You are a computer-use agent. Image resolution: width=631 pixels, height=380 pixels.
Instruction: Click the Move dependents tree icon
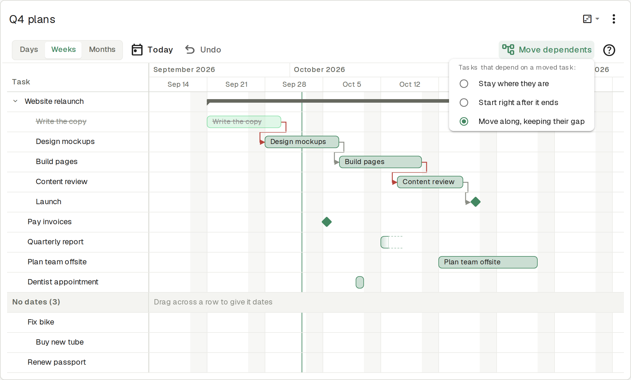(x=508, y=50)
